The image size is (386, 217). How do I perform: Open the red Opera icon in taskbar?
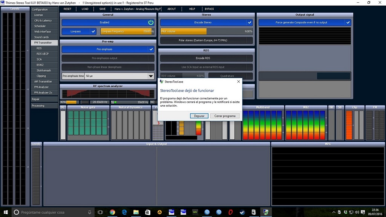pyautogui.click(x=230, y=212)
